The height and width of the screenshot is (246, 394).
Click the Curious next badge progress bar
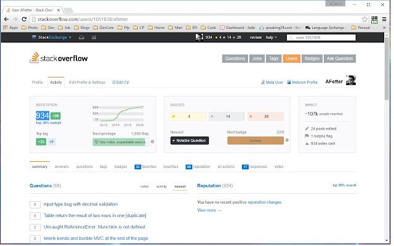pos(255,141)
